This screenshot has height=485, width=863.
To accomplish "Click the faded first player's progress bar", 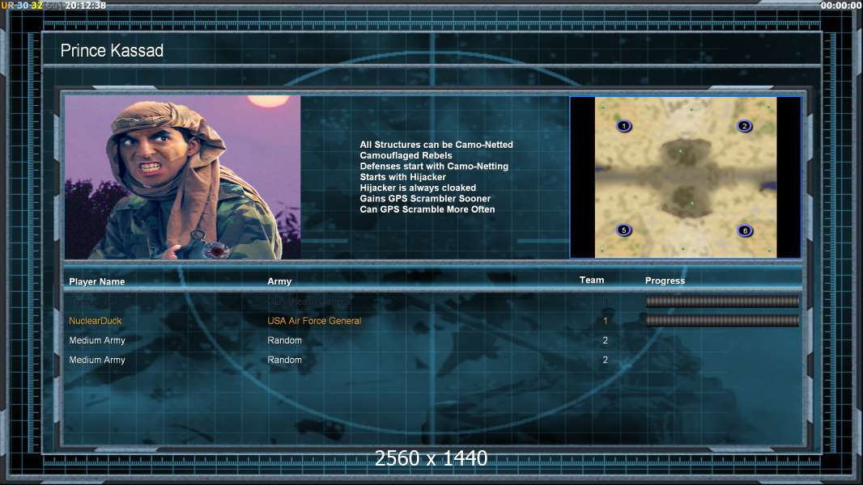I will click(722, 301).
